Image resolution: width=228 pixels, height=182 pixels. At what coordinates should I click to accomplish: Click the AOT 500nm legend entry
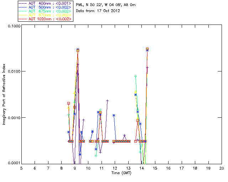click(x=45, y=7)
